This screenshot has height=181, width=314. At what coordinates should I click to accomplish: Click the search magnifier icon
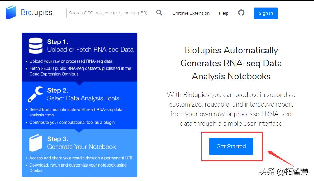[x=159, y=13]
